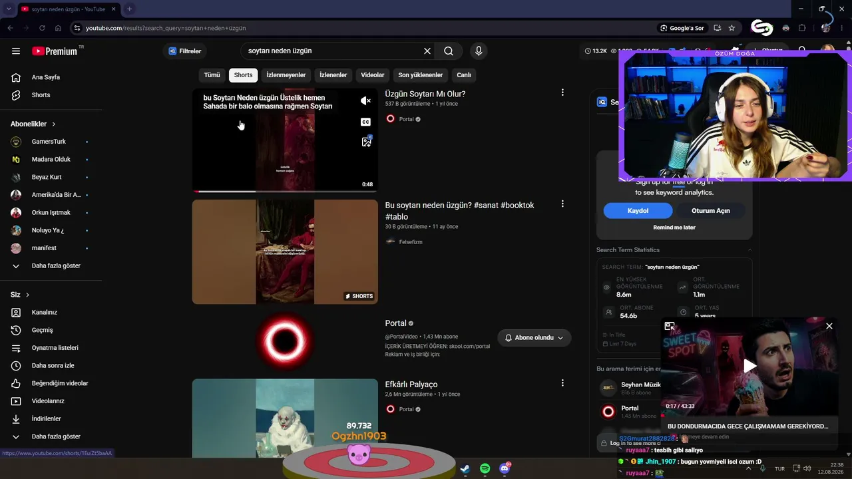Select the Shorts filter chip
This screenshot has height=479, width=852.
243,75
